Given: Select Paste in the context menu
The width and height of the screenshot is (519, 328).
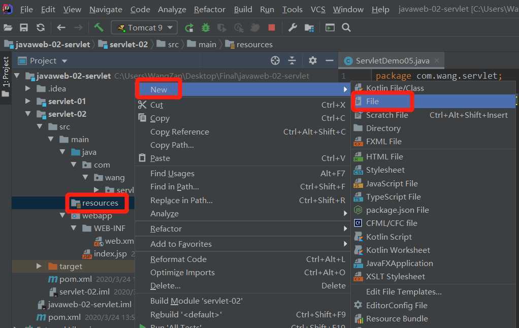Looking at the screenshot, I should tap(243, 158).
